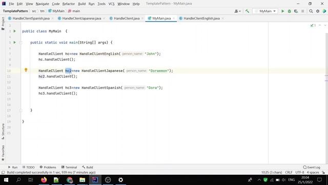The image size is (328, 185).
Task: Click tm package breadcrumb
Action: [x=42, y=11]
